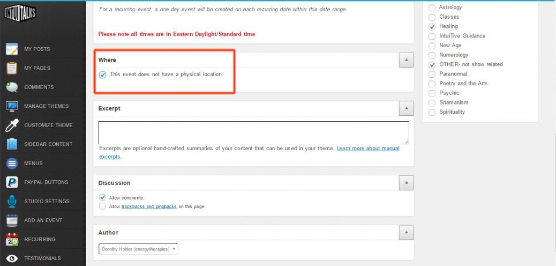Open Comments speech bubble icon
Screen dimensions: 556x266
tap(12, 87)
